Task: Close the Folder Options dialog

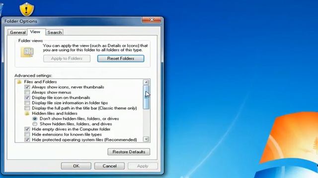Action: tap(152, 20)
